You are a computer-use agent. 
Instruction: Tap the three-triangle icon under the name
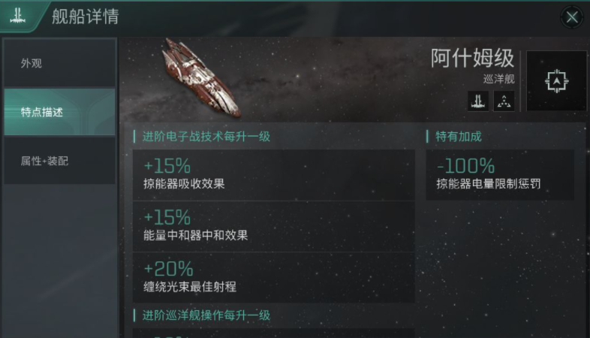503,101
